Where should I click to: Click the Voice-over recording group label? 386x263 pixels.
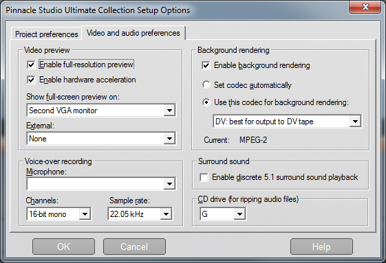coord(58,161)
